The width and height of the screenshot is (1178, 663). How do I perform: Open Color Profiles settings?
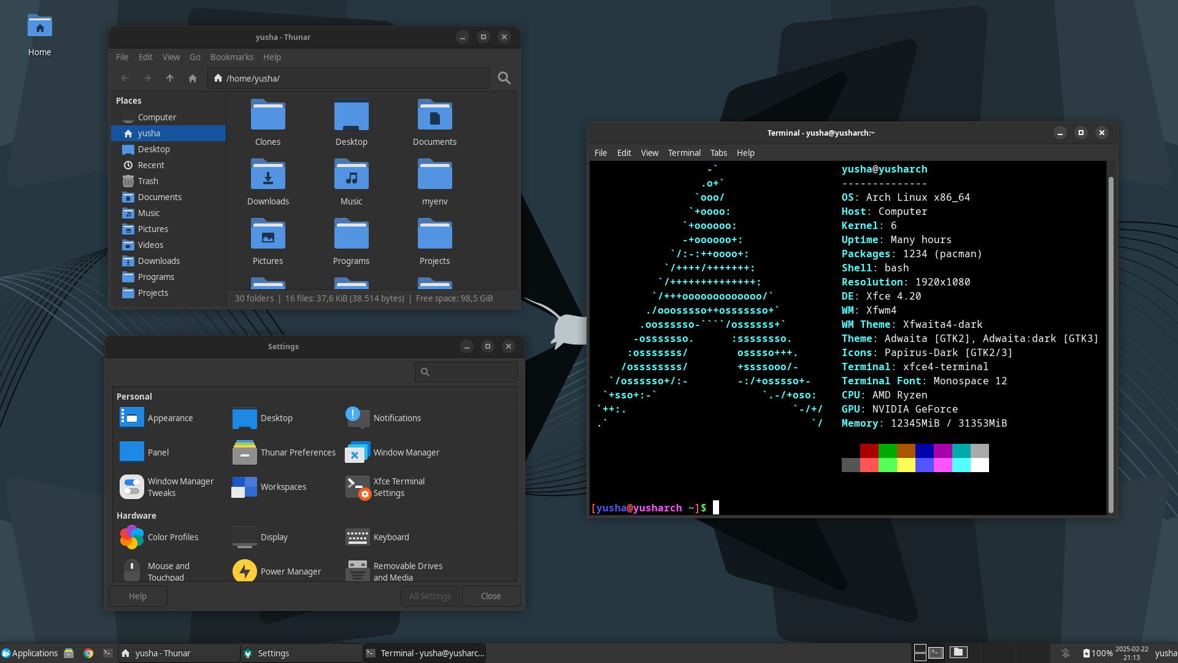tap(160, 537)
